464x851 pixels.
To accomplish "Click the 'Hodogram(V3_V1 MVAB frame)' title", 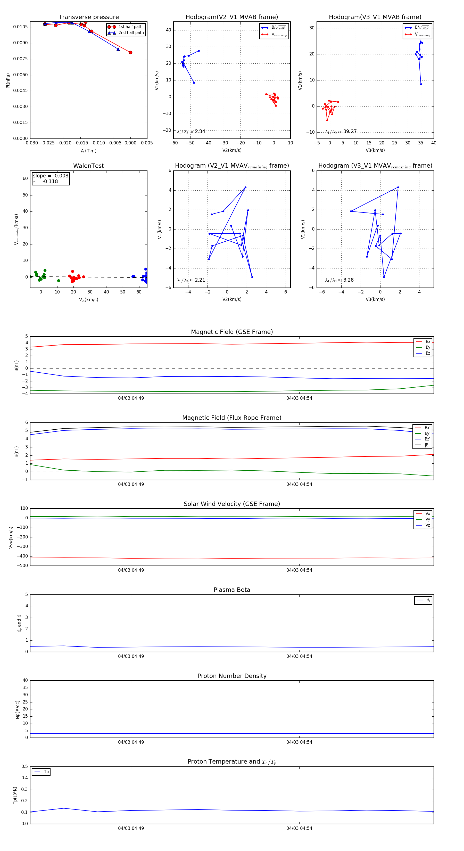I will pyautogui.click(x=375, y=17).
